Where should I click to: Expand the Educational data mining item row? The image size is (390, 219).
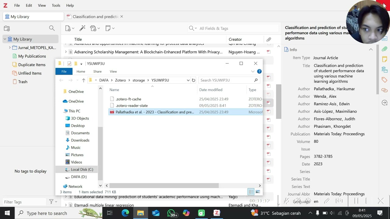coord(66,197)
